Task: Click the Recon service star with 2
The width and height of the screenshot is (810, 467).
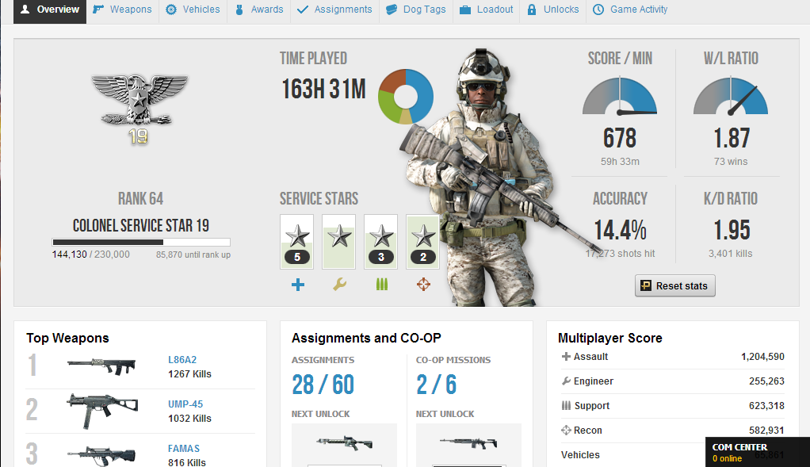Action: pos(422,242)
